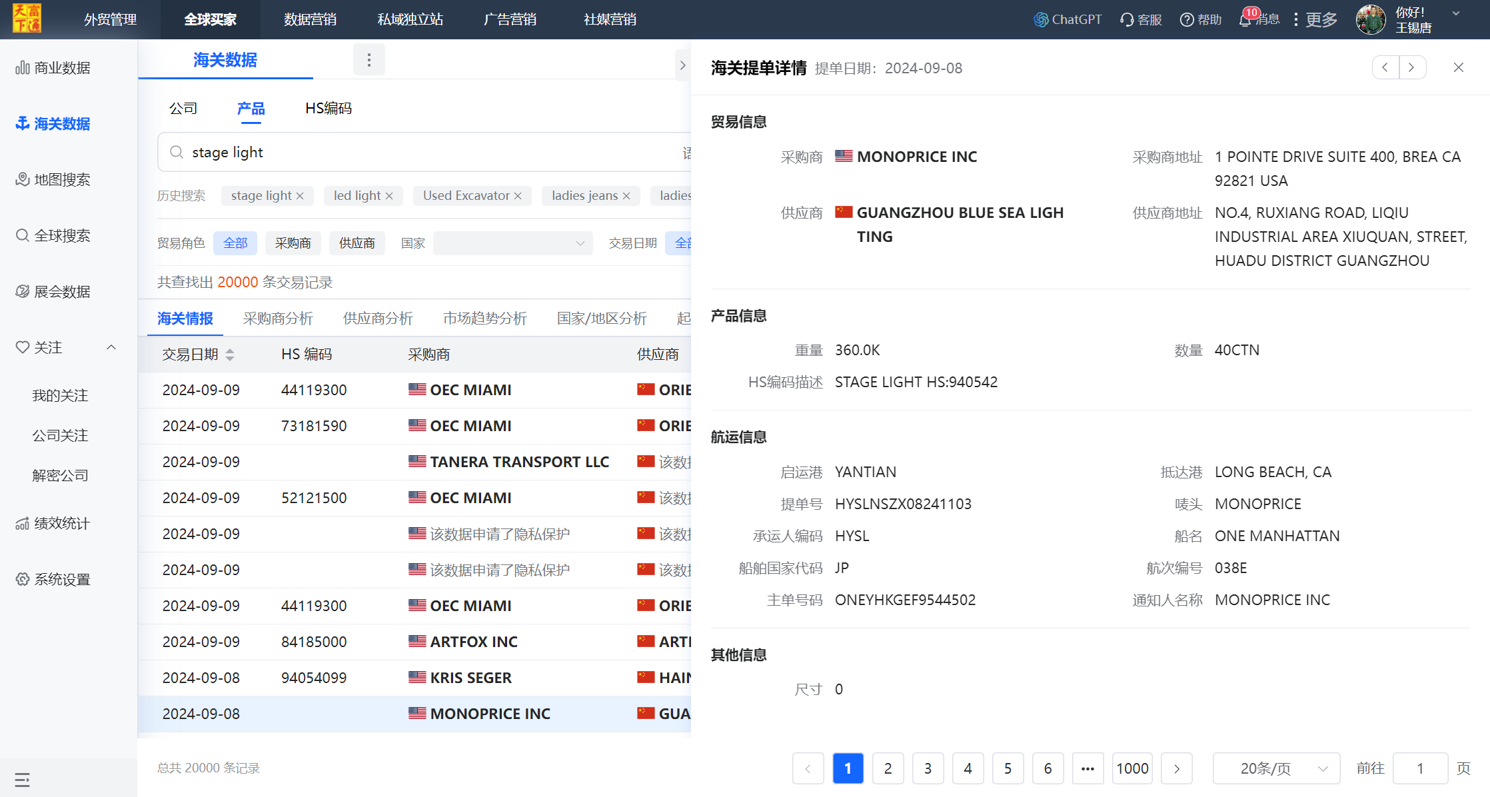Screen dimensions: 1490x797
Task: Click the app logo in the header
Action: (x=27, y=19)
